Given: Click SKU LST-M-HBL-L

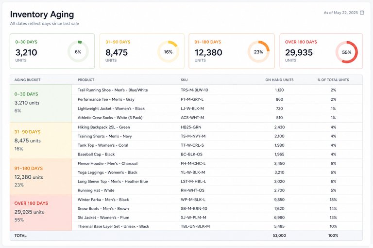Looking at the screenshot, I should pyautogui.click(x=193, y=182).
